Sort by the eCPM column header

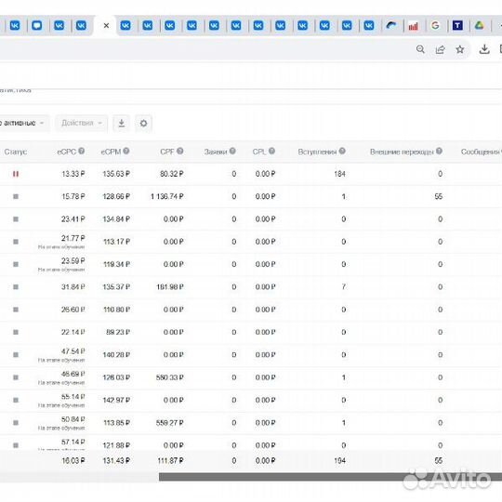point(111,152)
